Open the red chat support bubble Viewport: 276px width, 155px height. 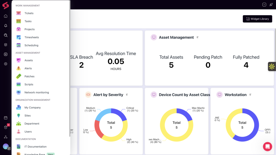coord(268,146)
